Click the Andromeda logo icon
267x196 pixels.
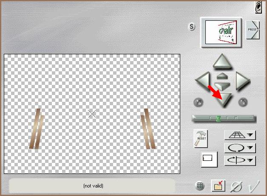pos(258,7)
